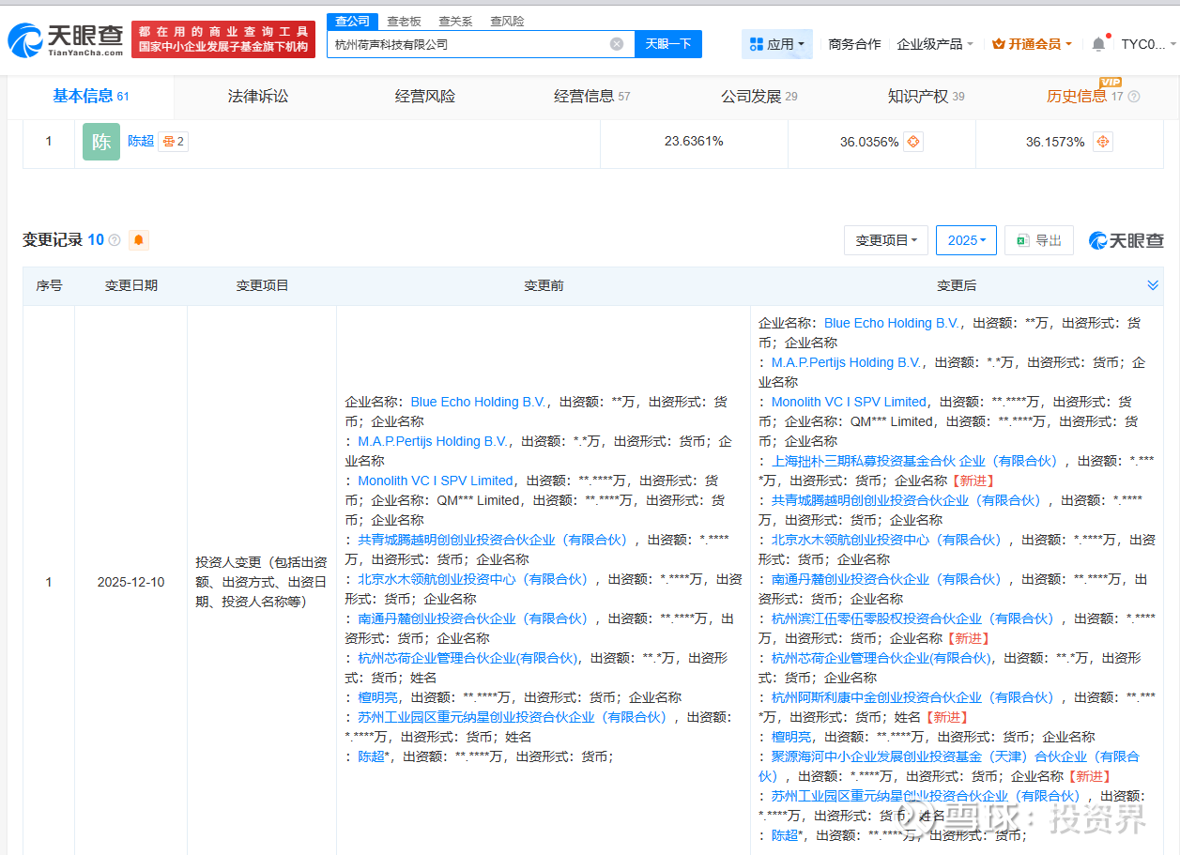Click the TianYanCha logo in header

coord(66,39)
